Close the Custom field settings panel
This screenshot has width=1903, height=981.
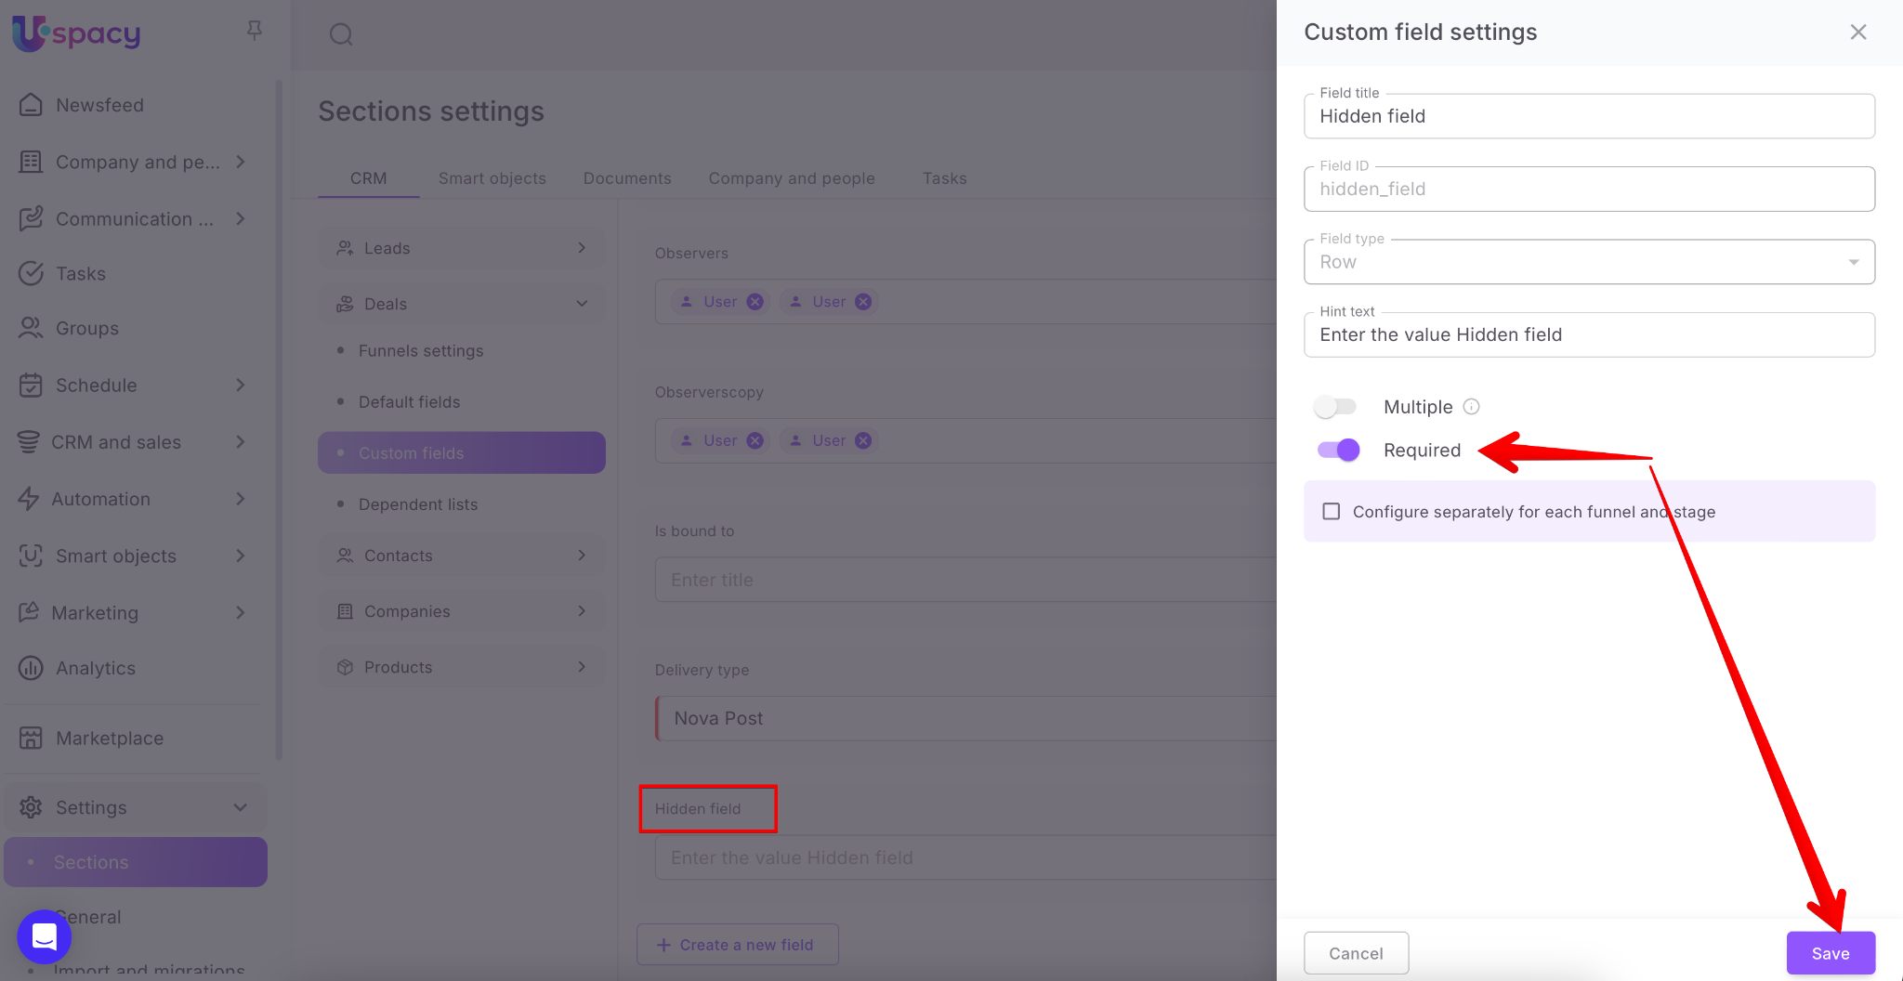[x=1857, y=33]
